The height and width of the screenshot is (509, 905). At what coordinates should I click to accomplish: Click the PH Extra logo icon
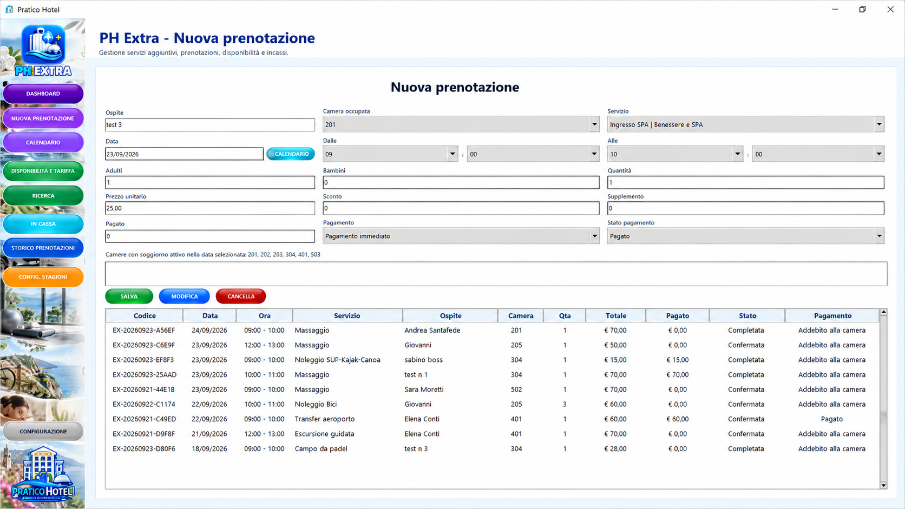click(x=43, y=50)
